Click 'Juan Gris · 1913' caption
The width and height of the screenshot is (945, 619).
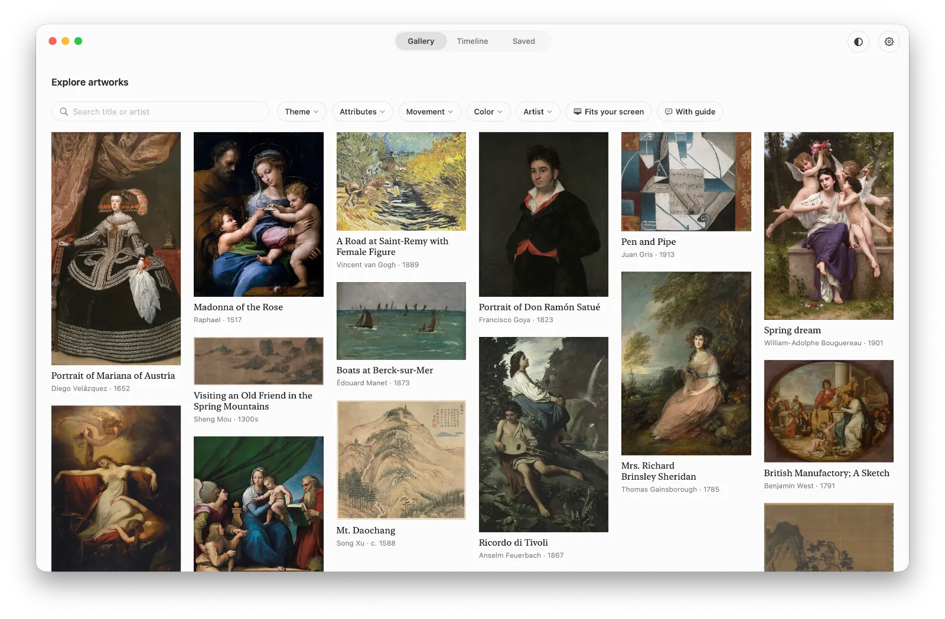(648, 255)
